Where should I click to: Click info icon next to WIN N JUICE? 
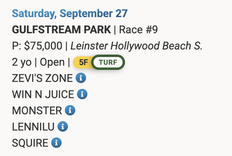tap(82, 94)
